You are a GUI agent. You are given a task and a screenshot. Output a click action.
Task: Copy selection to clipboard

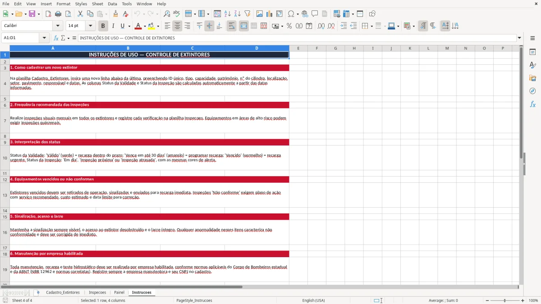click(90, 14)
